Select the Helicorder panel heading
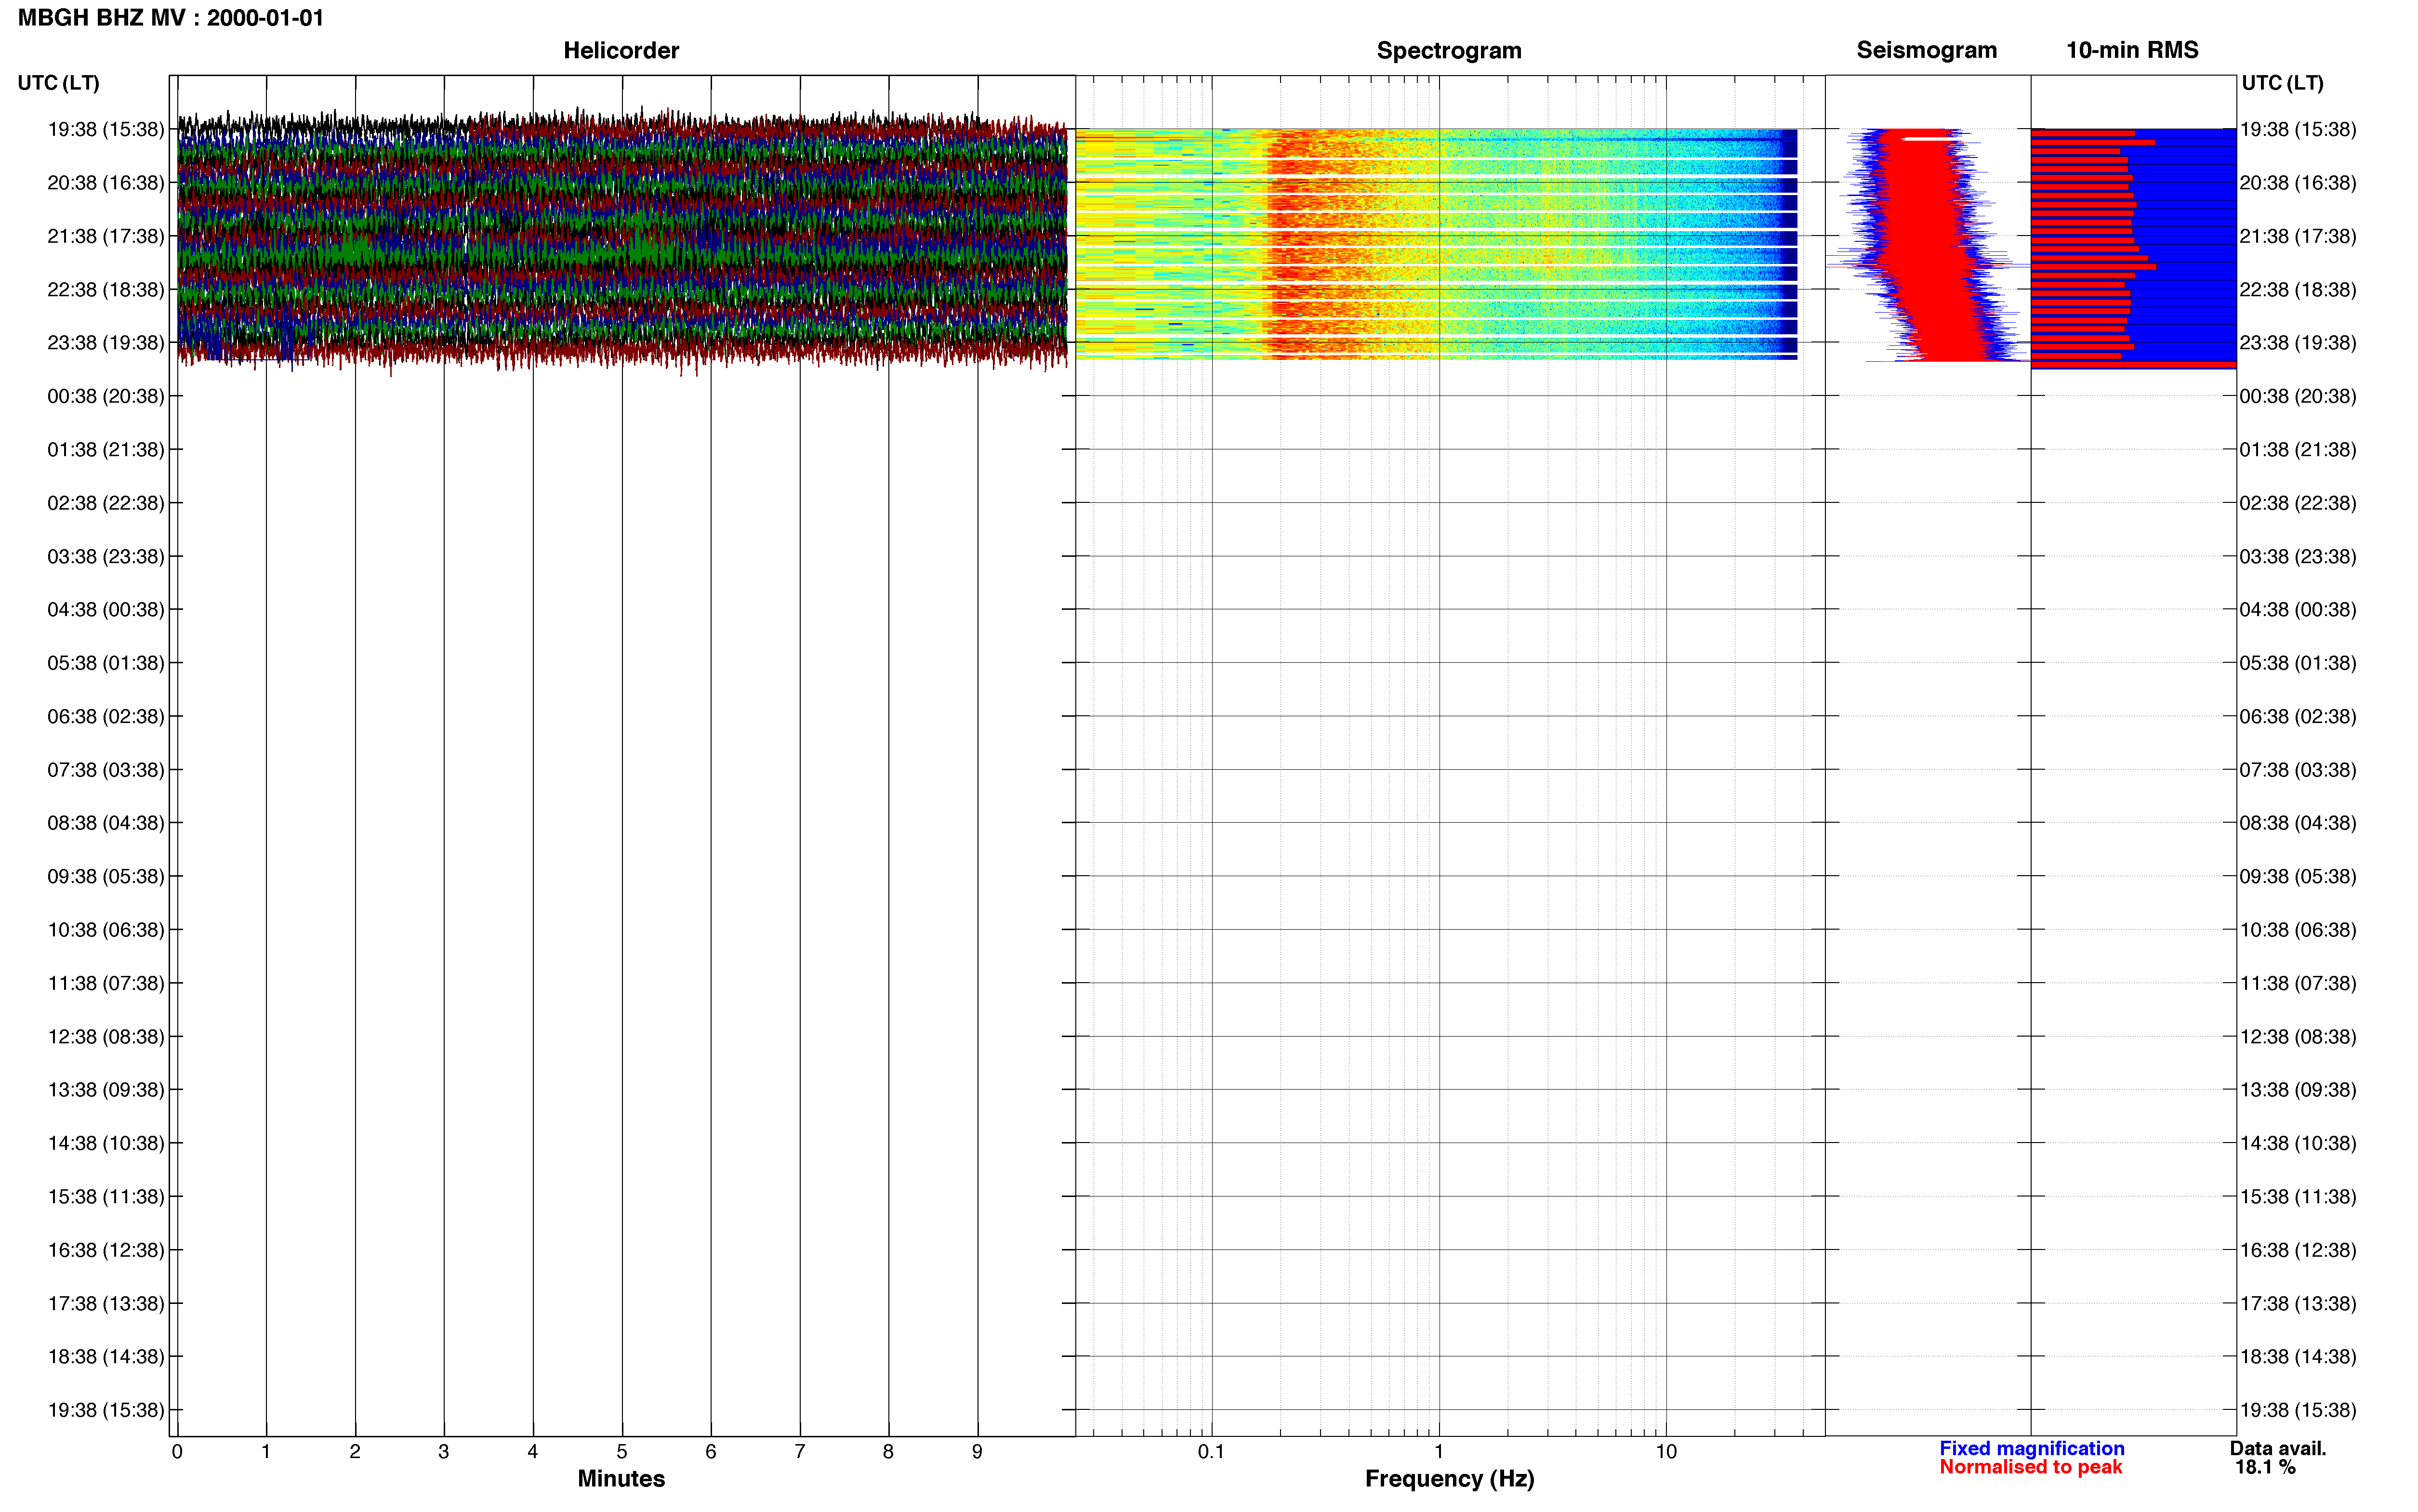This screenshot has width=2418, height=1512. pyautogui.click(x=621, y=50)
